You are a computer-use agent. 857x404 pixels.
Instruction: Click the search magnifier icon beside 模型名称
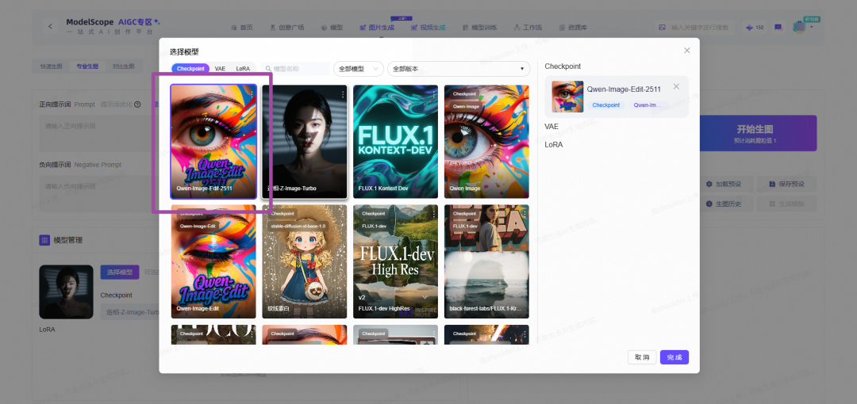point(268,69)
